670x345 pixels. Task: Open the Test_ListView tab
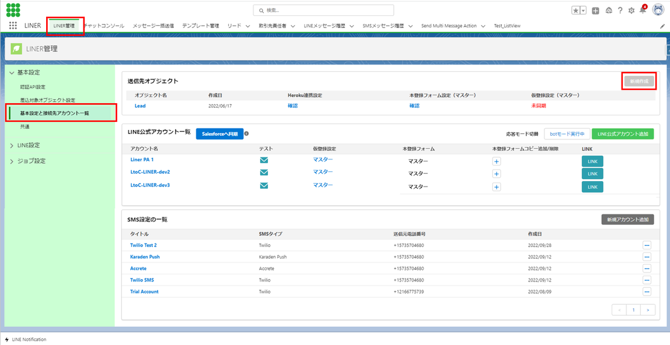point(507,26)
